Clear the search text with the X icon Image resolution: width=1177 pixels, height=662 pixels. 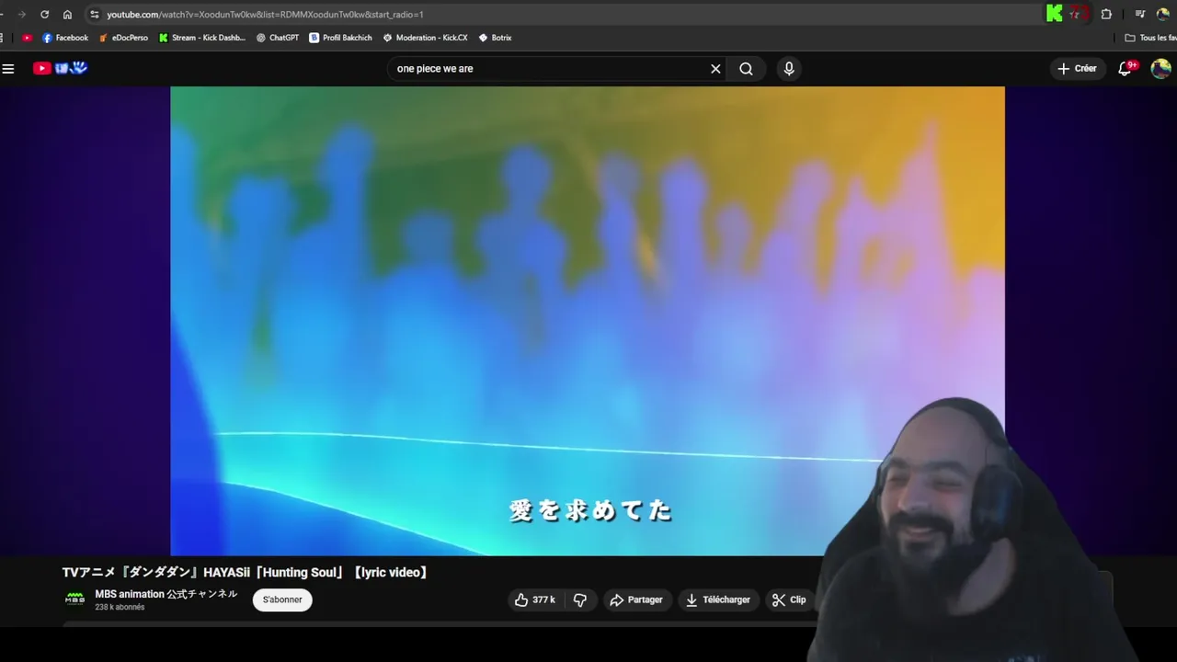[x=715, y=69]
